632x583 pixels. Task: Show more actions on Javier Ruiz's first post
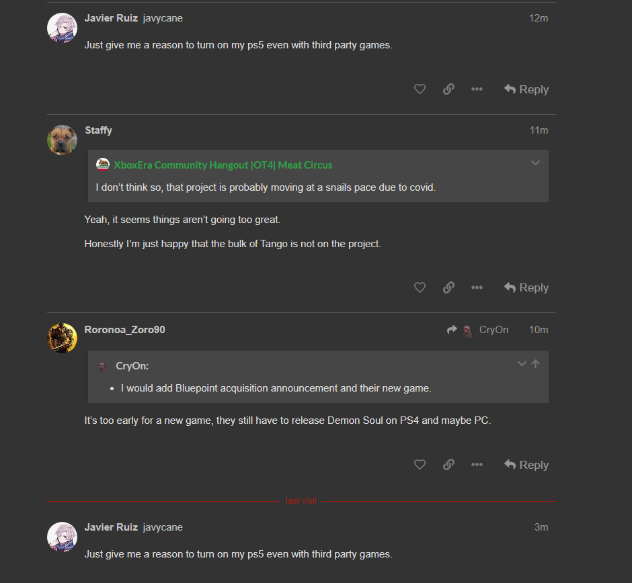click(x=477, y=89)
